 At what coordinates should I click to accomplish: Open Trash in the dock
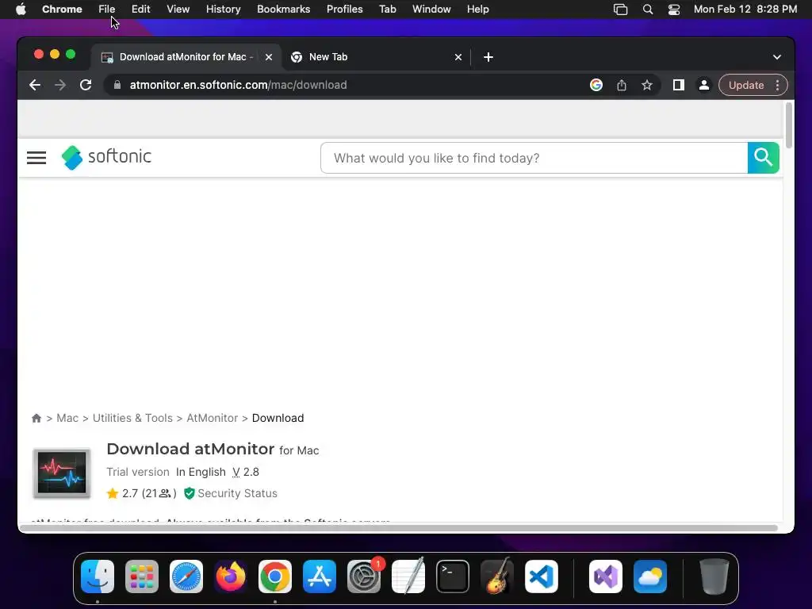click(714, 576)
